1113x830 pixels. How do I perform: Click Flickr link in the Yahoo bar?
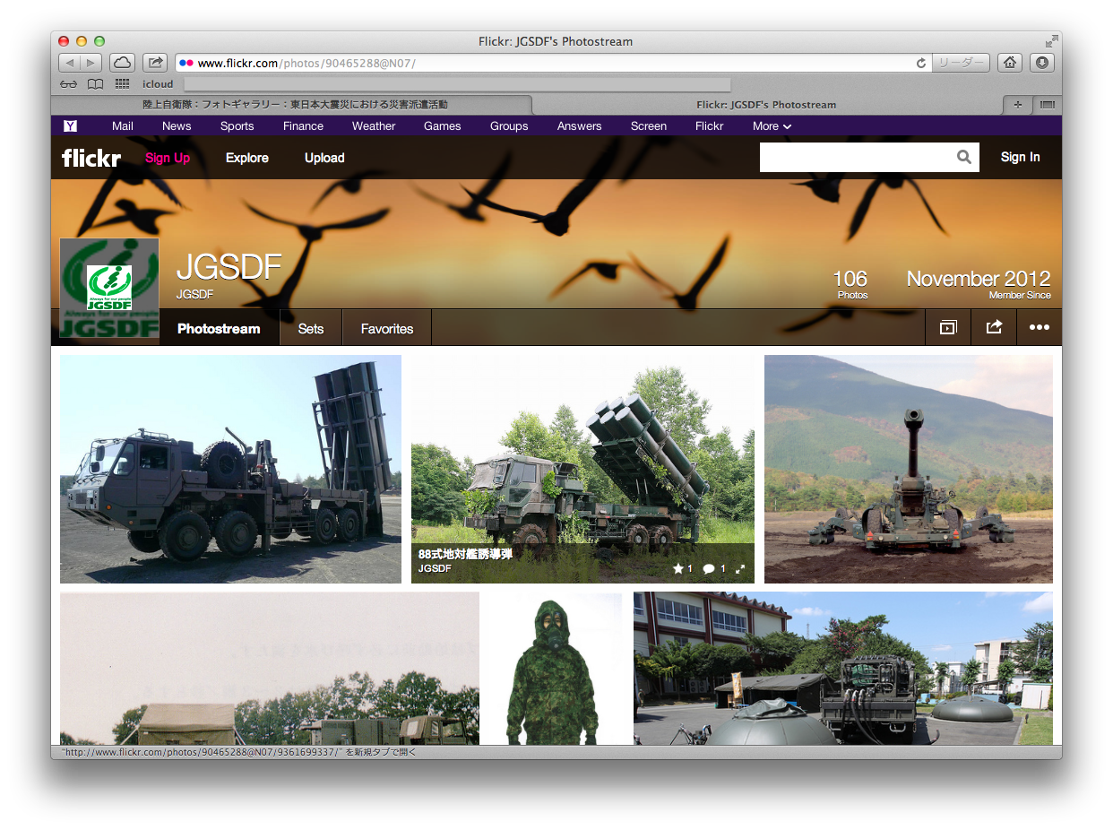click(x=710, y=126)
